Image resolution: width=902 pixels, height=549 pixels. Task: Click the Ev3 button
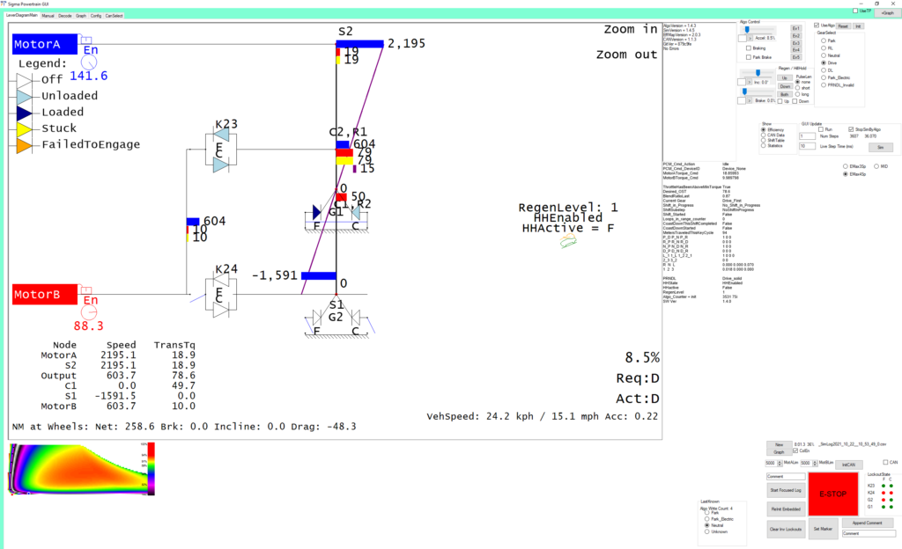point(795,43)
